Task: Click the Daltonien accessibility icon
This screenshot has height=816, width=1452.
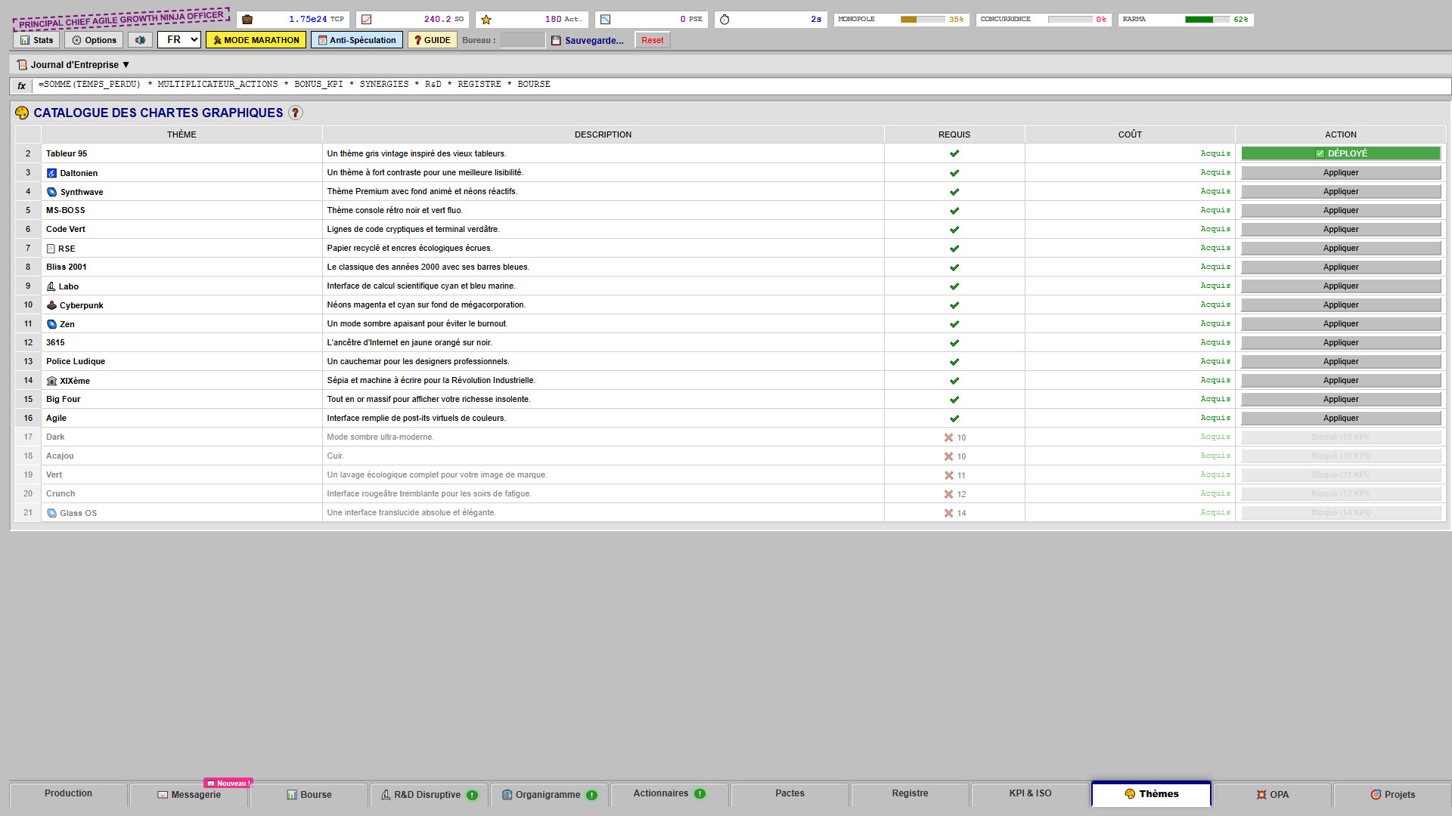Action: (x=51, y=173)
